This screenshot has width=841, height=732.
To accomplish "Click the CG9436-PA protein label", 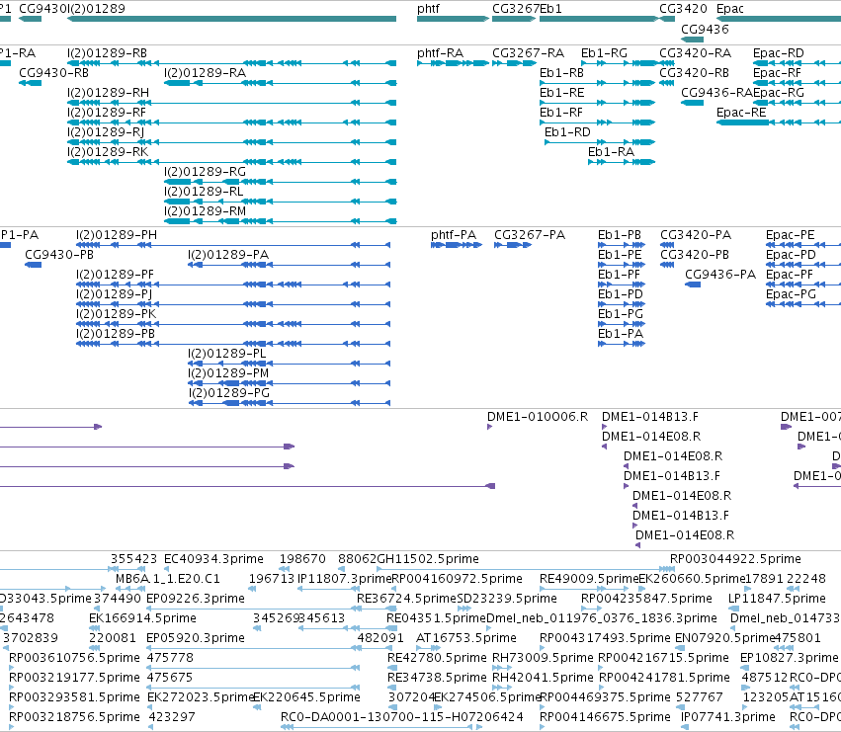I will [x=720, y=275].
